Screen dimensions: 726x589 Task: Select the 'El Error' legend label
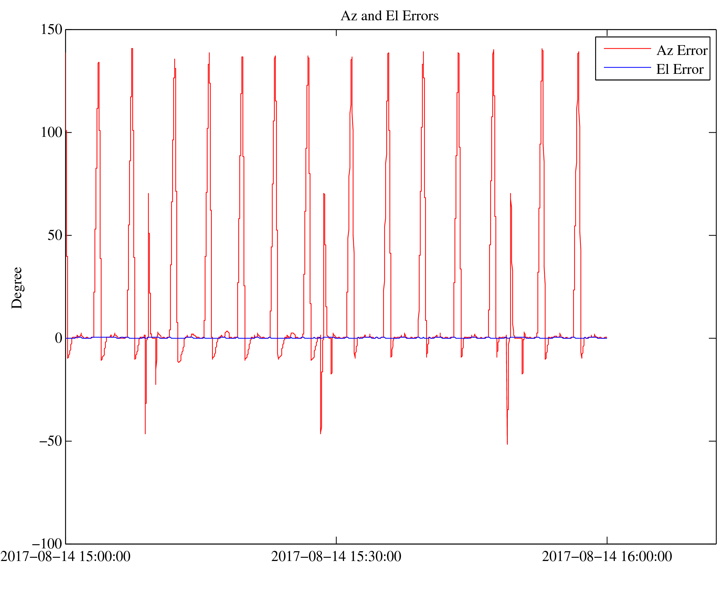tap(680, 69)
